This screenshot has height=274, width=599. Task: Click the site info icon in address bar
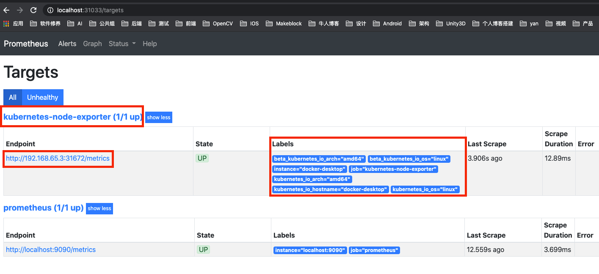pos(50,10)
